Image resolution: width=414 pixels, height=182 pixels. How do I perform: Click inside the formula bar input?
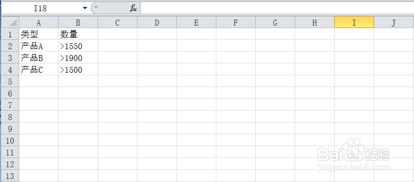point(277,8)
